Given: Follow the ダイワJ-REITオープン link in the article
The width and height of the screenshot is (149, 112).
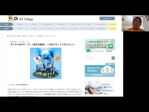Looking at the screenshot, I should click(74, 89).
